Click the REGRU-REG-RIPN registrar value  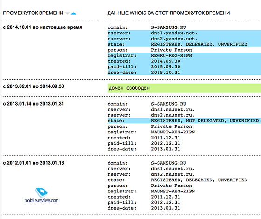(x=172, y=56)
